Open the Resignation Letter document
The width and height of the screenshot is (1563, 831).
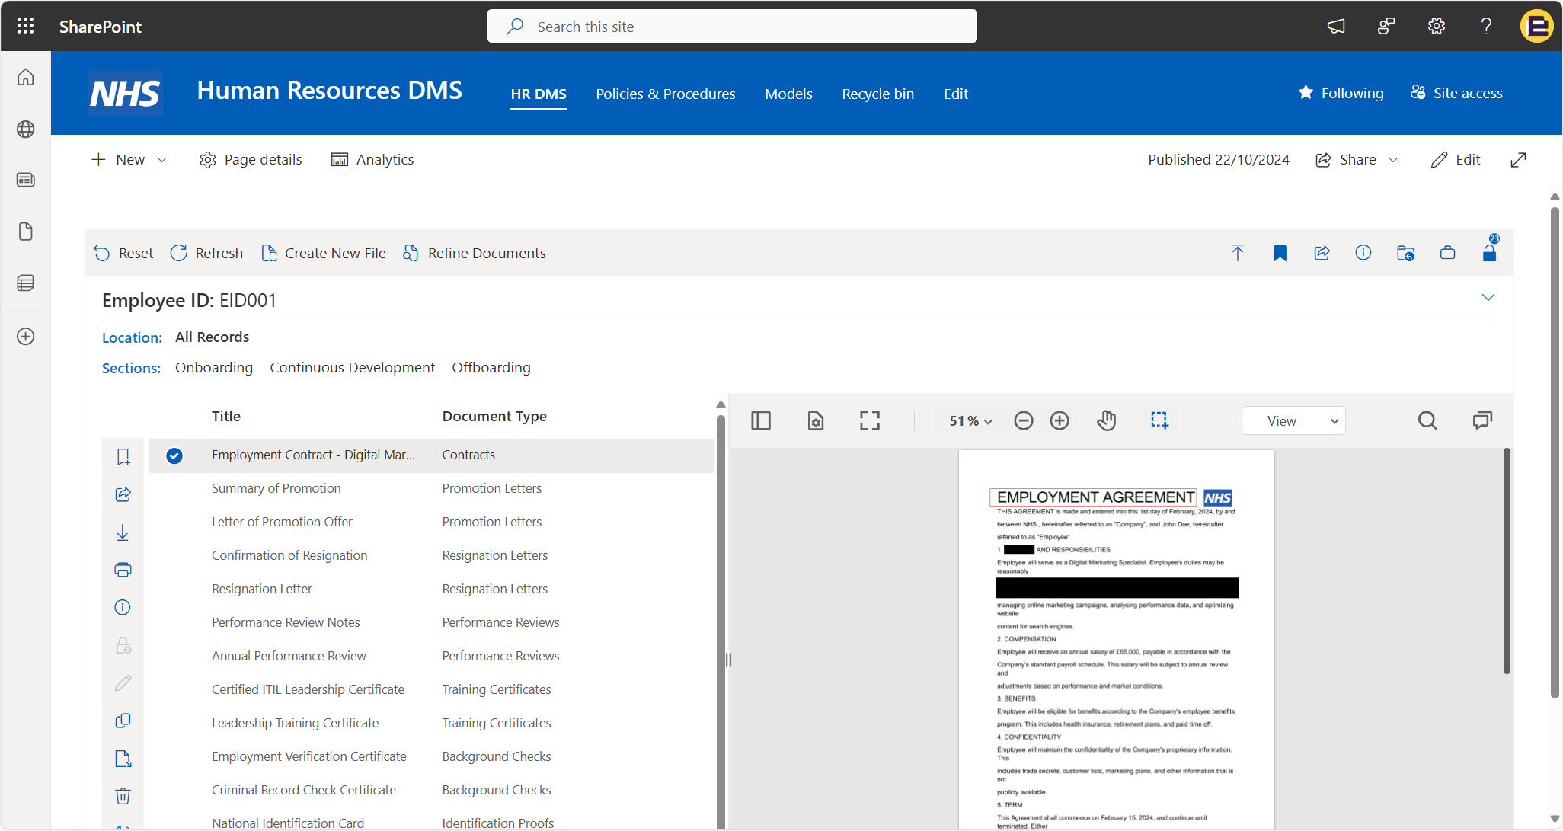tap(261, 589)
